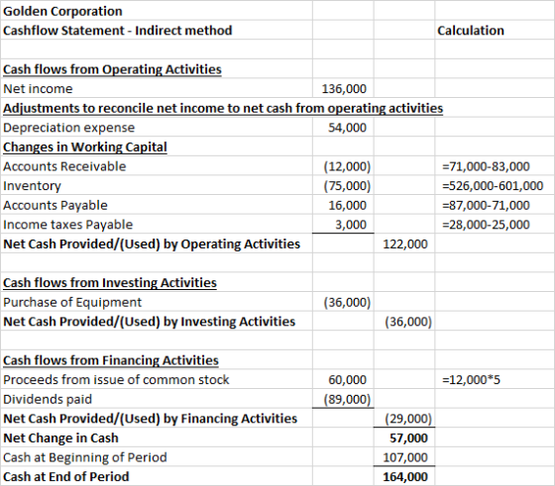Screen dimensions: 555x486
Task: Select the 107,000 beginning cash value
Action: 405,457
